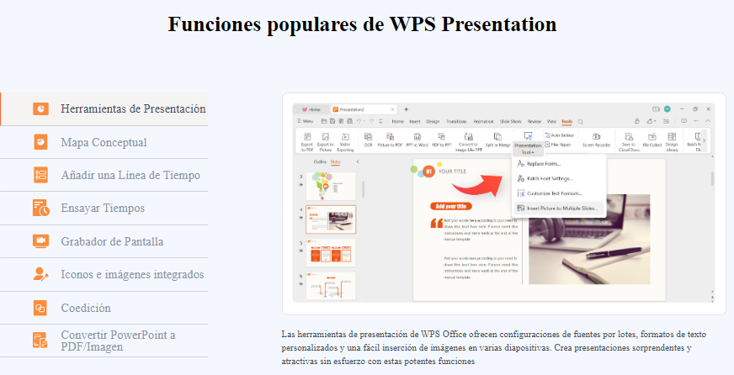Image resolution: width=734 pixels, height=375 pixels.
Task: Expand the ribbon with the right chevron
Action: (704, 140)
